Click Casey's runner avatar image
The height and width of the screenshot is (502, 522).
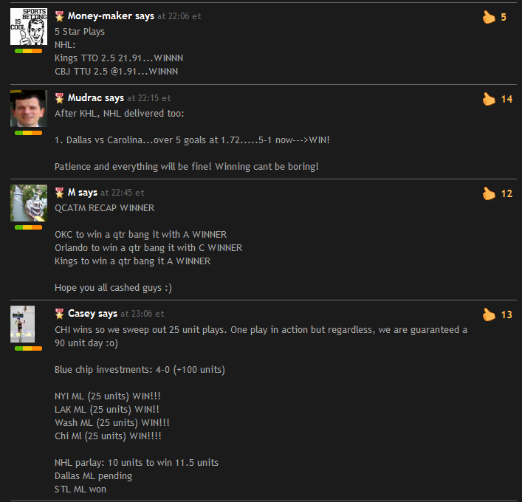pos(23,324)
